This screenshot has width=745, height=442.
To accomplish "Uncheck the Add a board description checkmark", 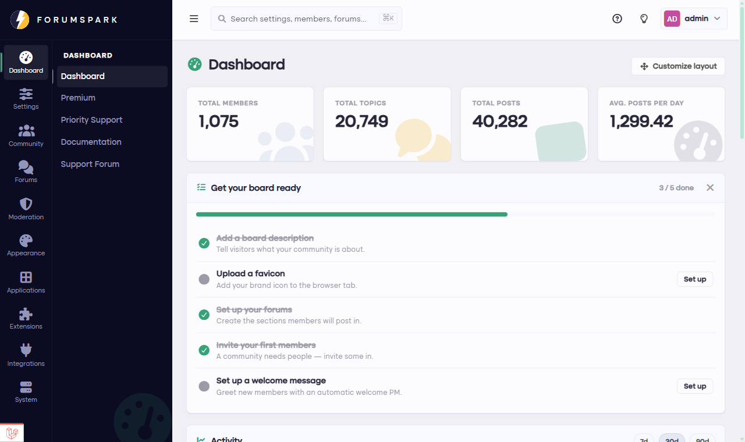I will click(204, 243).
